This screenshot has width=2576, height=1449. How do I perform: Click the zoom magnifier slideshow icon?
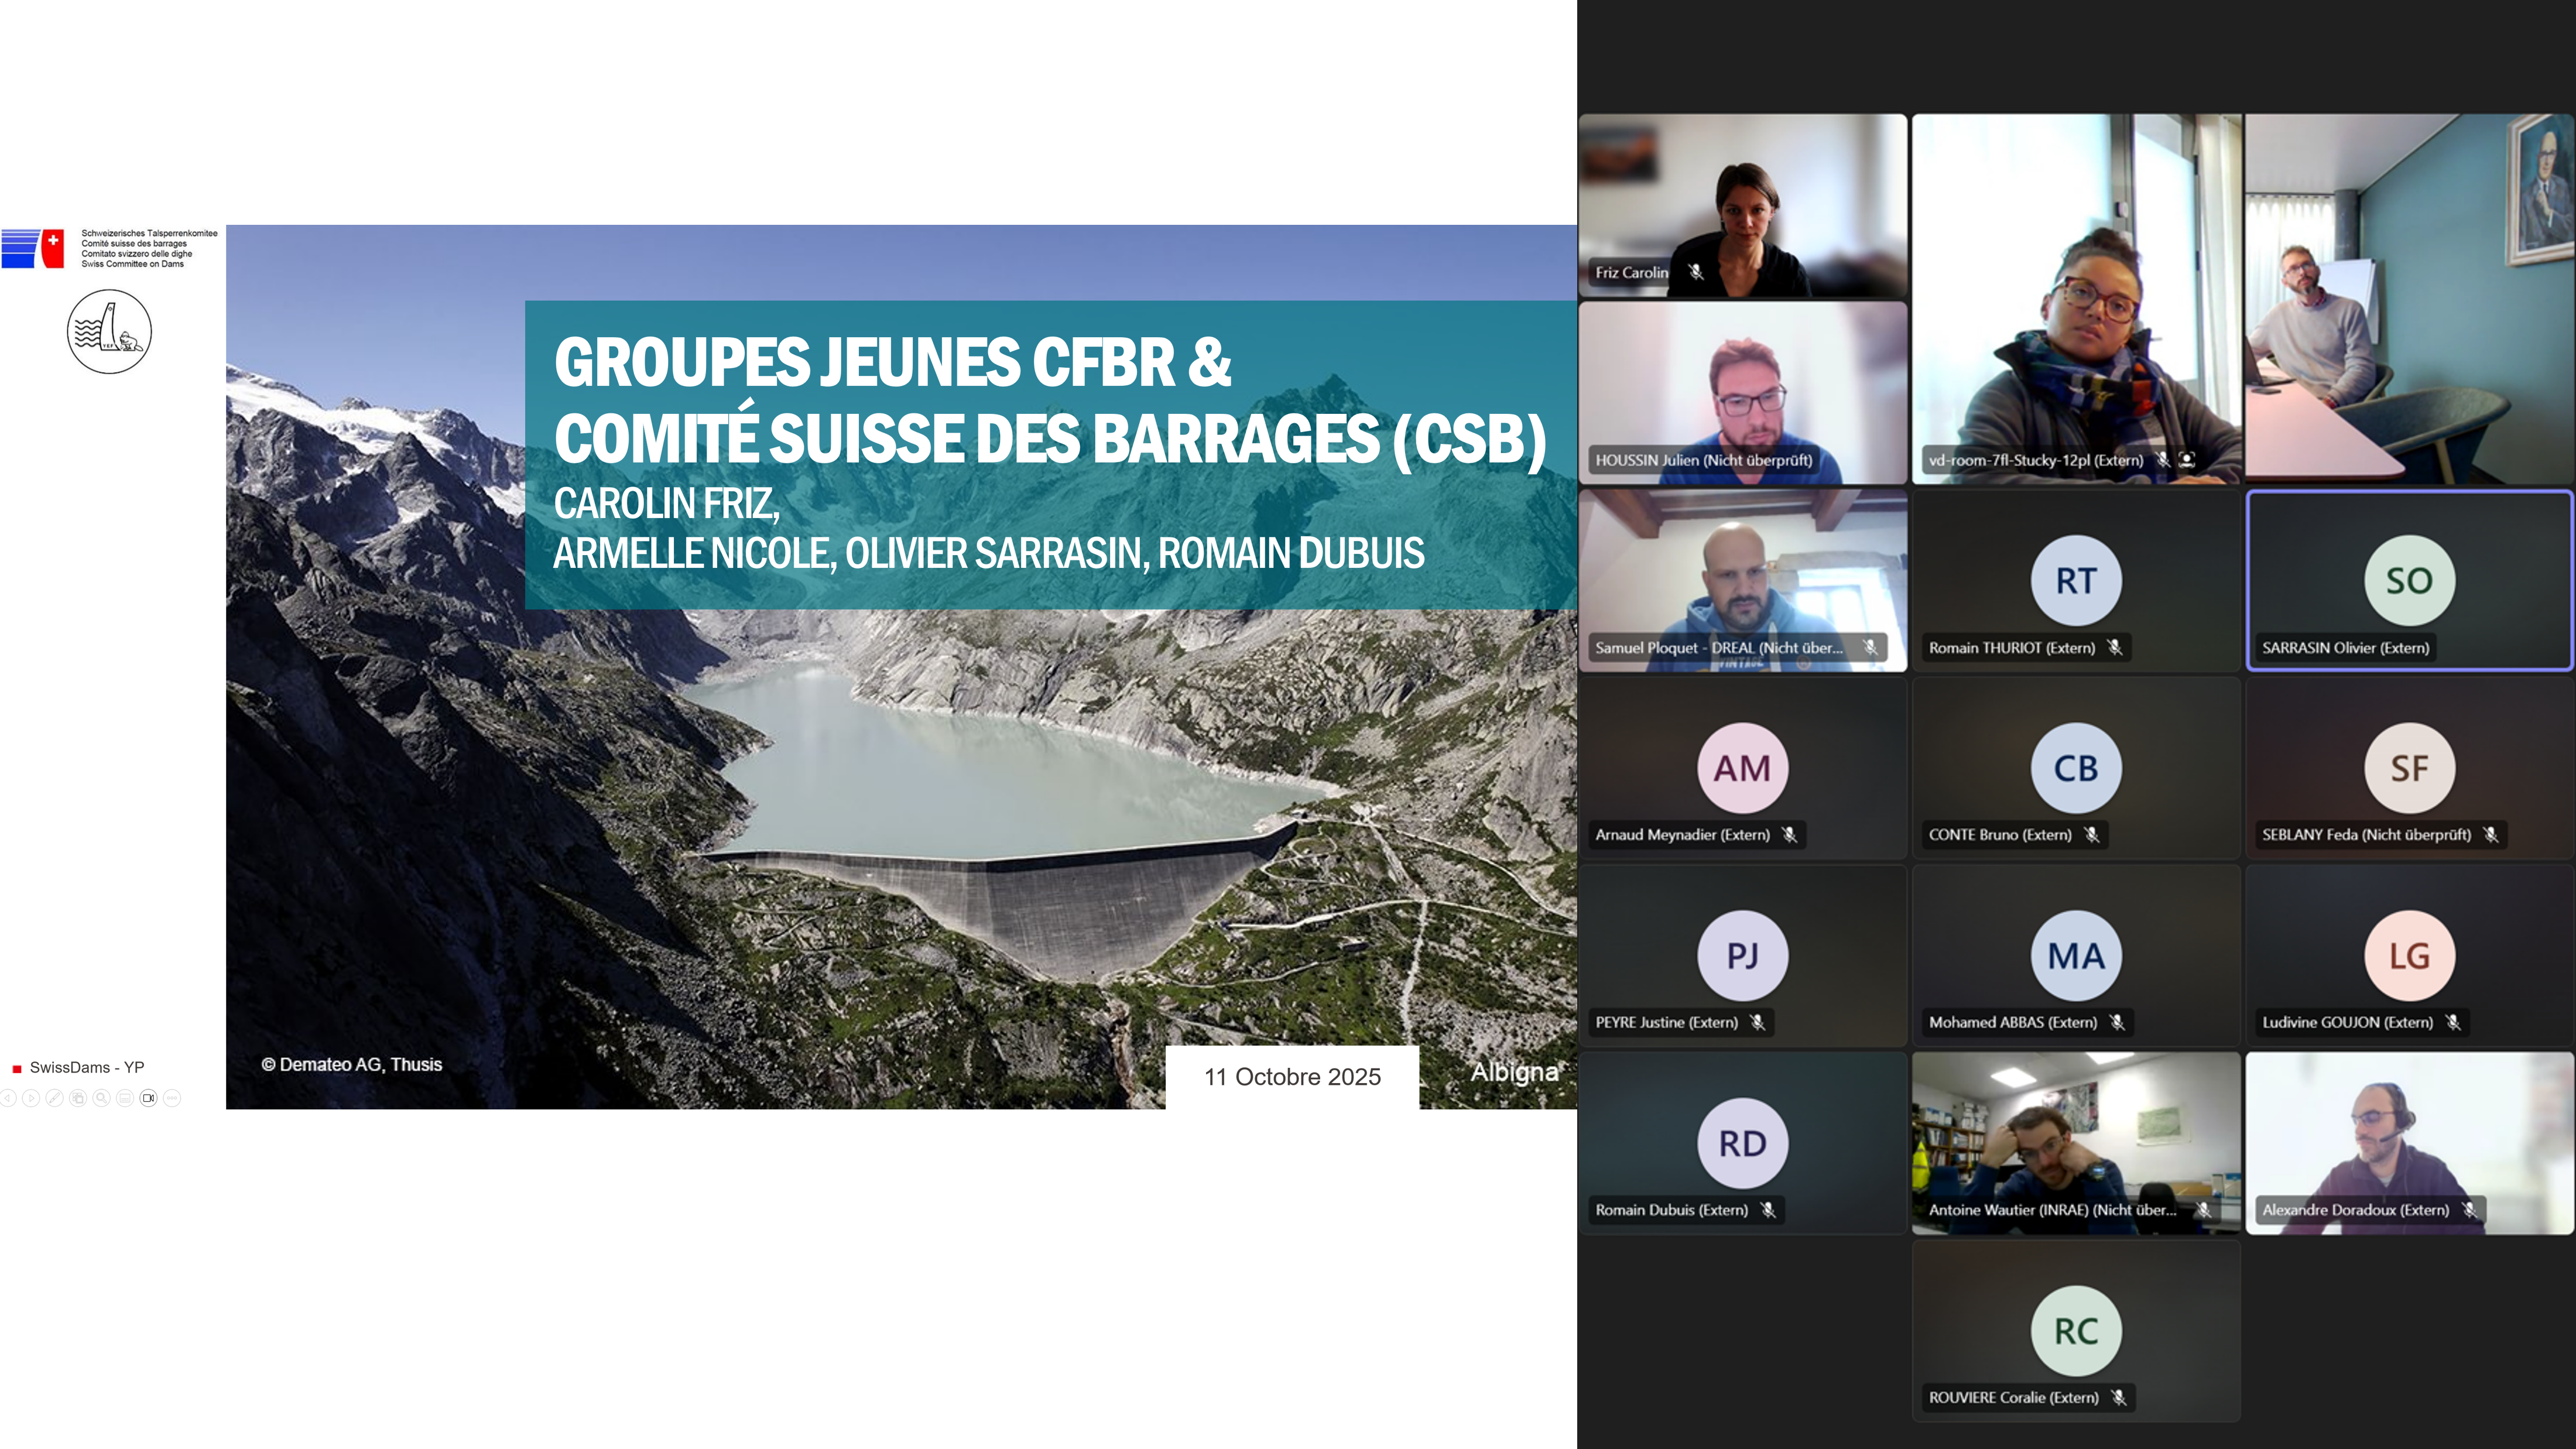pyautogui.click(x=102, y=1098)
